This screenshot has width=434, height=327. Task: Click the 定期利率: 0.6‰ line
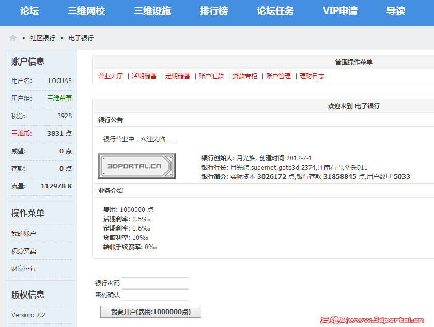point(127,228)
